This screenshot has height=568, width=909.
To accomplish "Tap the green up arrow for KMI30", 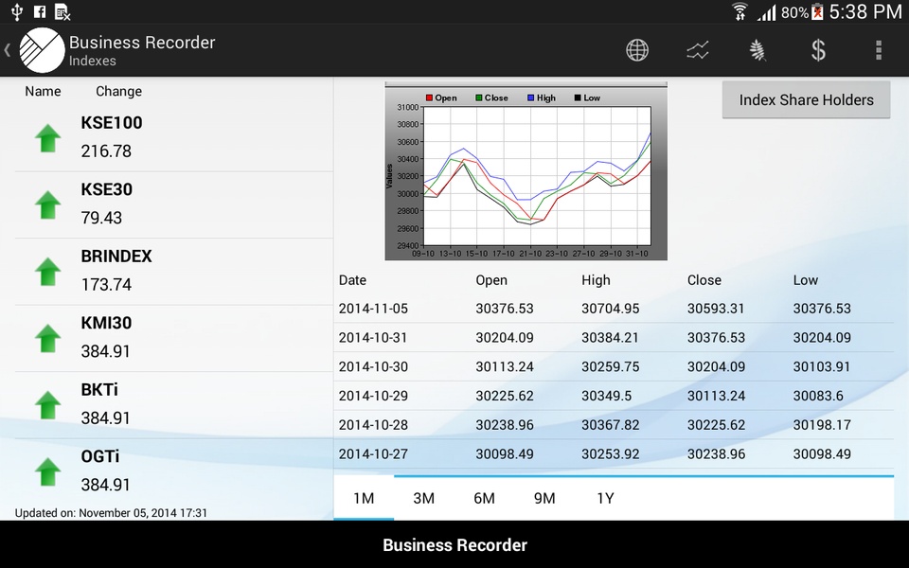I will (47, 338).
